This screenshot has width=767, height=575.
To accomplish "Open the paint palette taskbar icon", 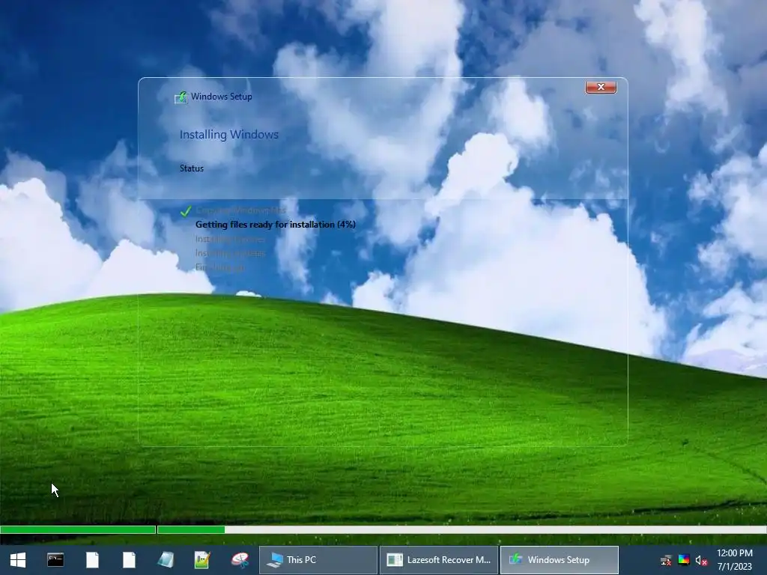I will point(240,560).
